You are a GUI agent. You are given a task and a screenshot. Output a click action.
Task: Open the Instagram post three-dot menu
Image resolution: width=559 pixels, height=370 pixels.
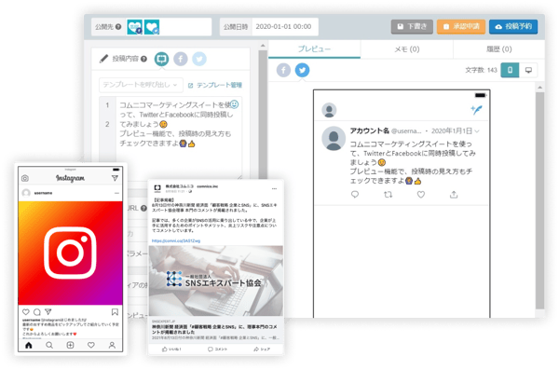(116, 193)
